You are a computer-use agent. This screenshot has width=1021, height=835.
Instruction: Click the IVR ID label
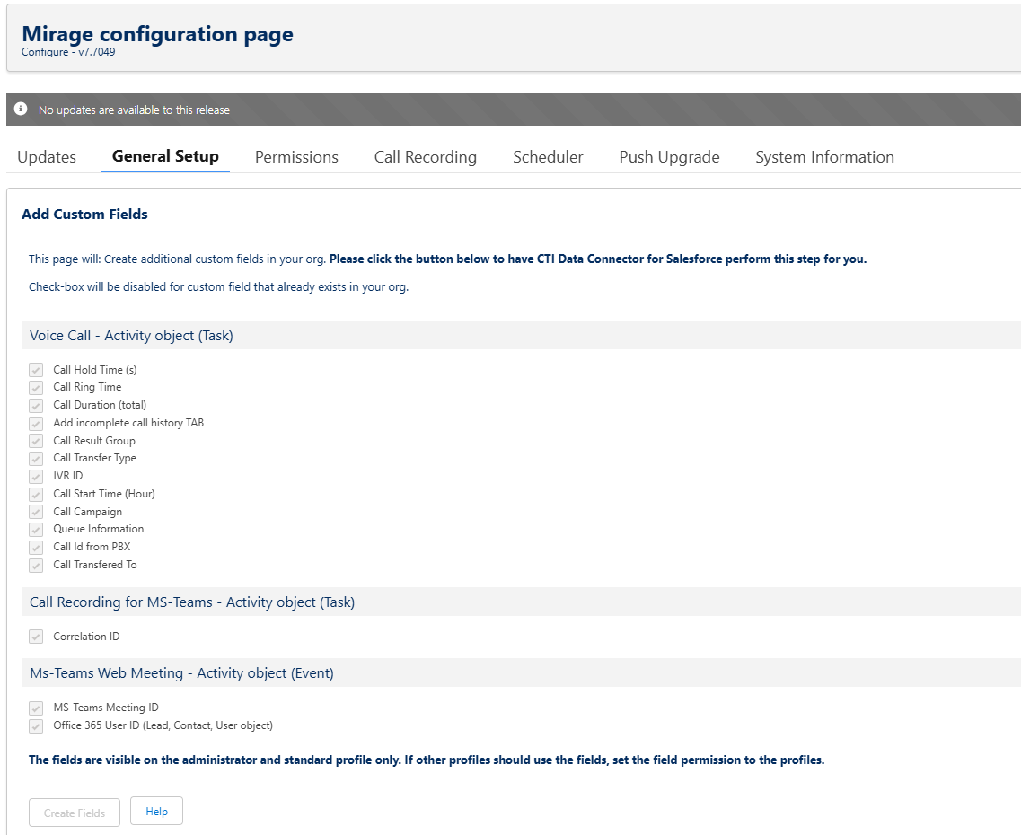pyautogui.click(x=67, y=475)
